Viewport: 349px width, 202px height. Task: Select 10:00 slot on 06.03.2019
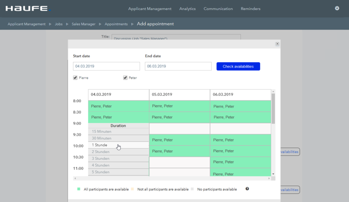click(240, 151)
